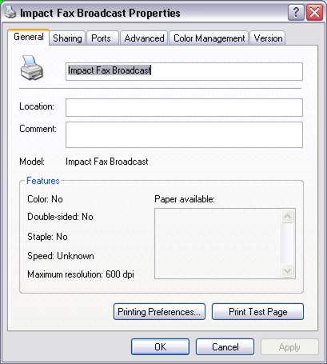Go to the Advanced tab
Viewport: 327px width, 364px height.
click(x=144, y=38)
